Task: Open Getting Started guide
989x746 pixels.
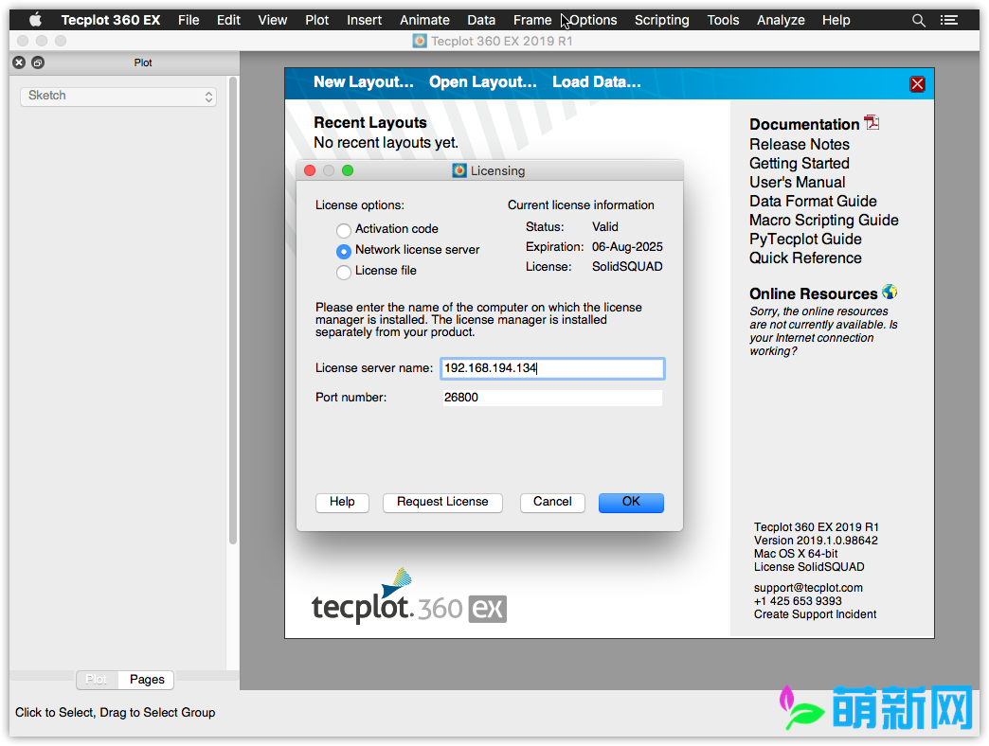Action: (x=800, y=163)
